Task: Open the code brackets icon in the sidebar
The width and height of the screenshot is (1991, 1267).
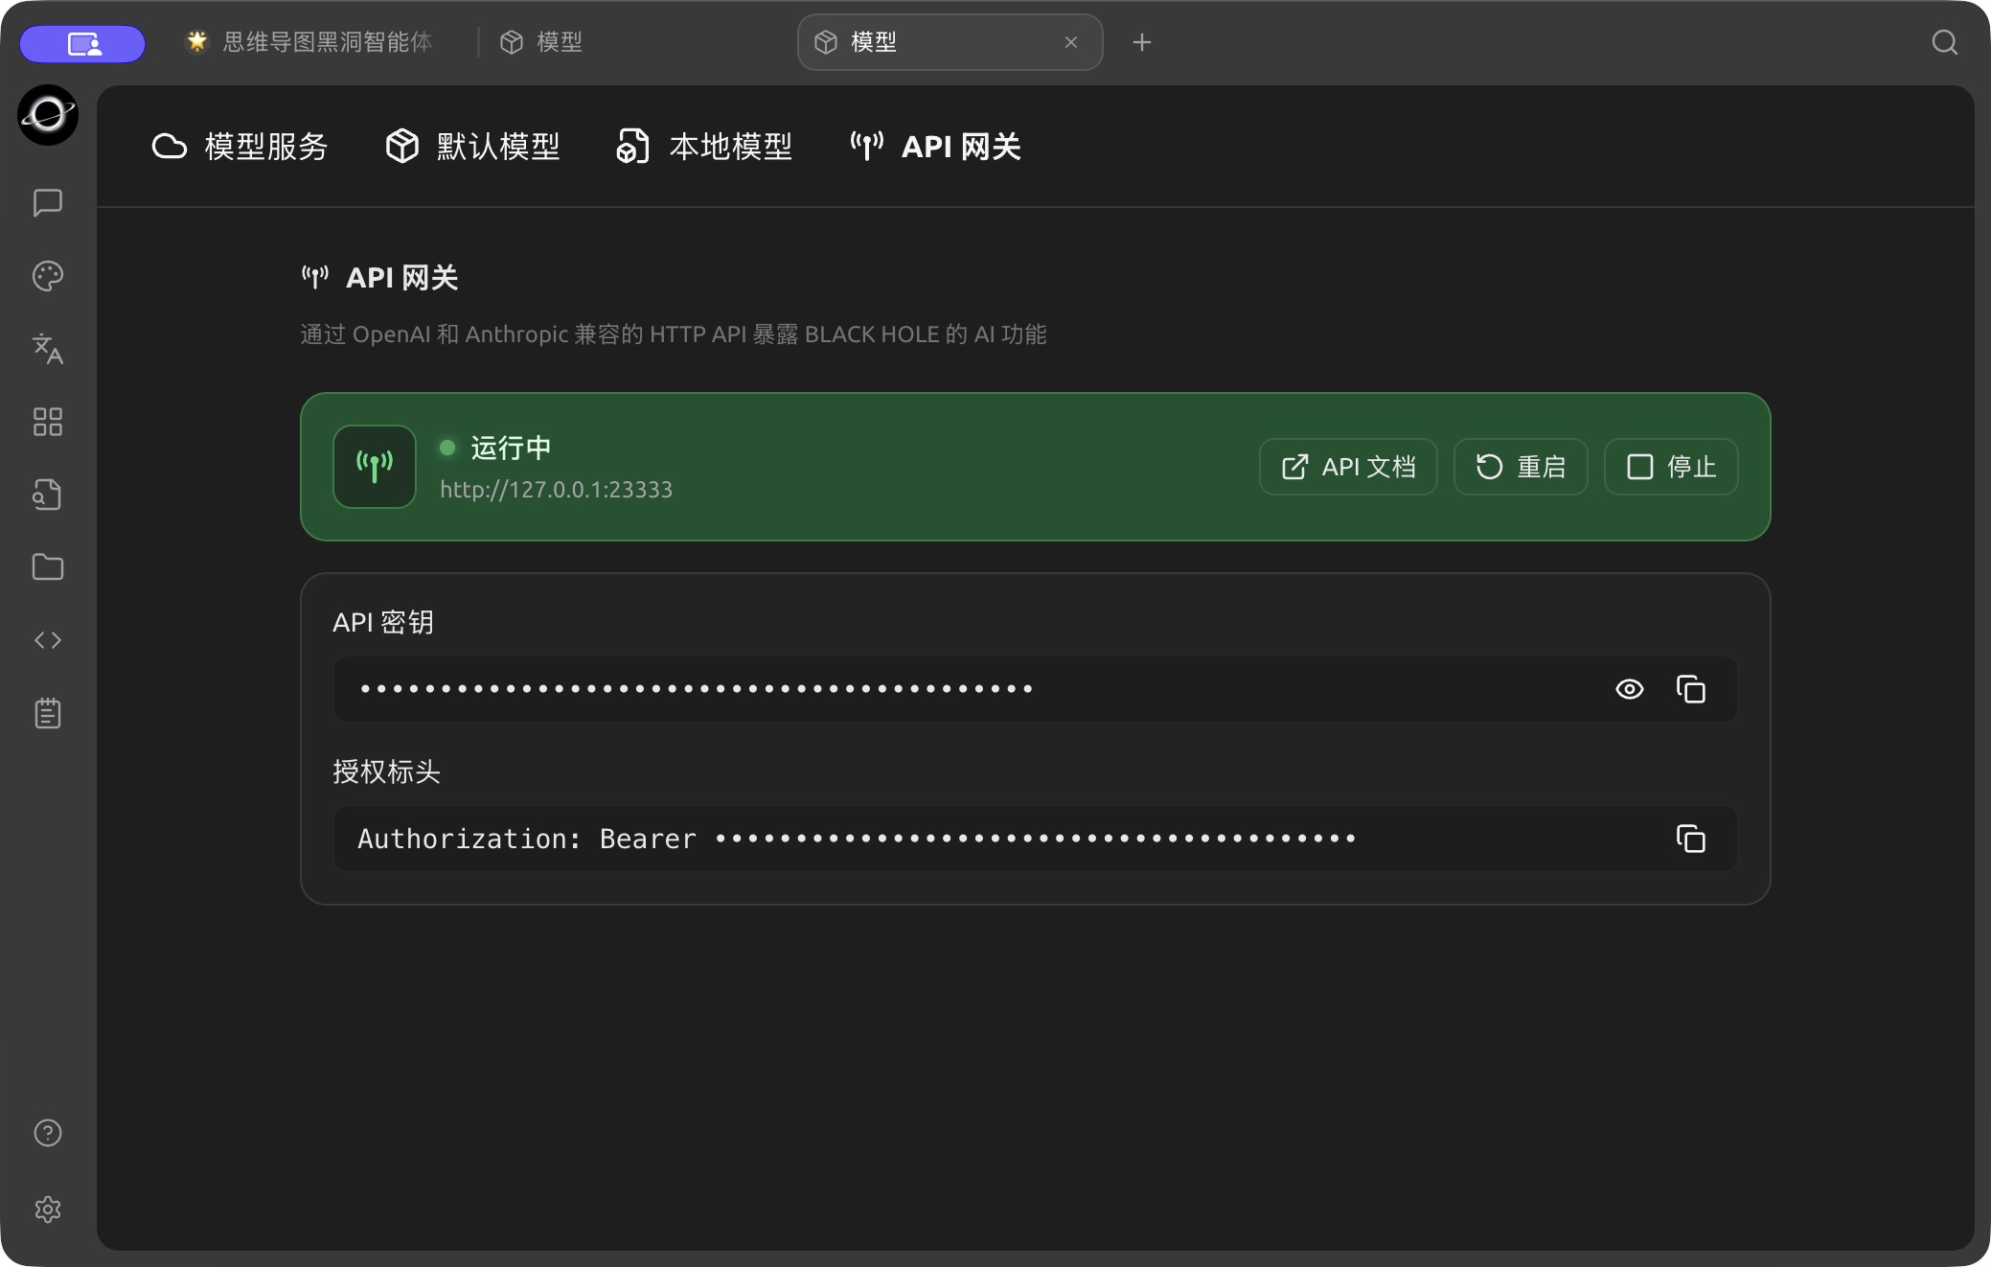Action: point(48,640)
